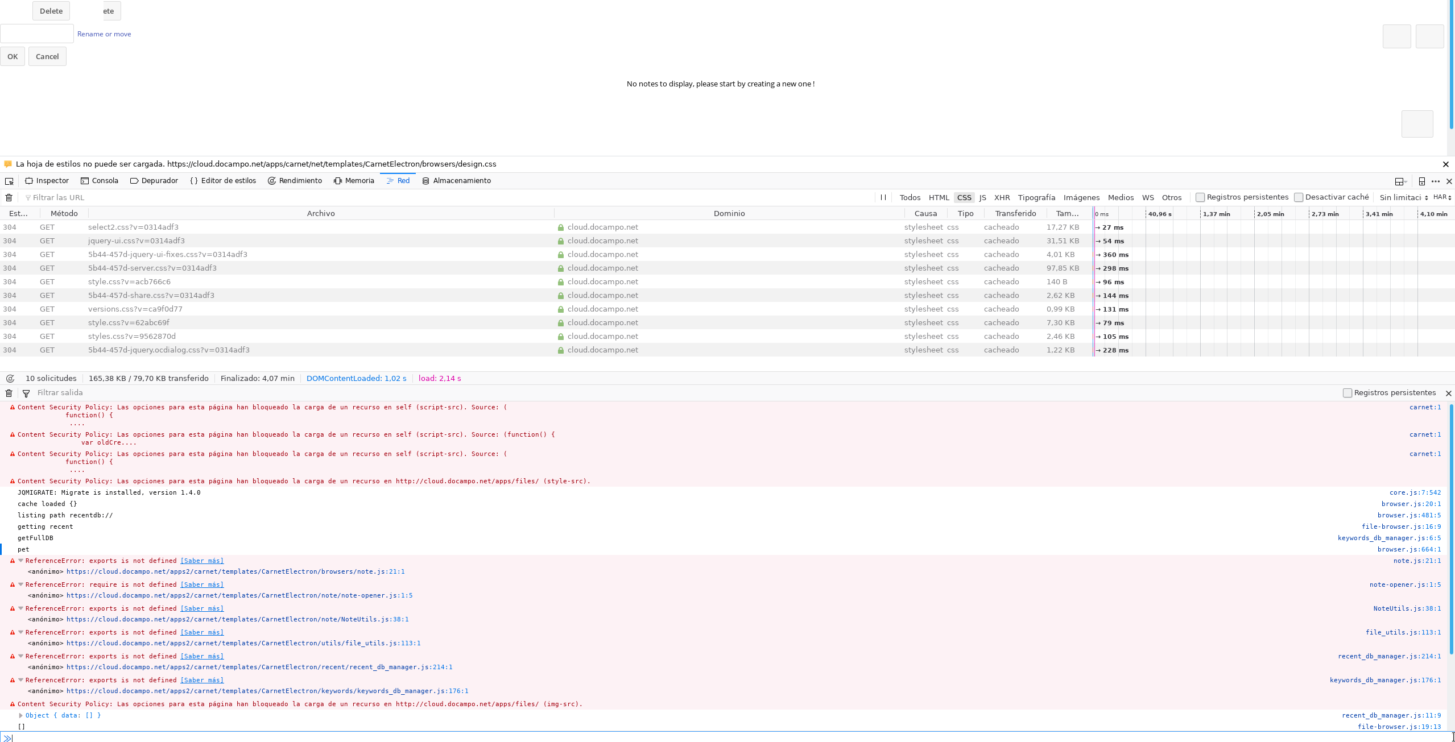Screen dimensions: 1455x742
Task: Clear the console output
Action: (9, 393)
